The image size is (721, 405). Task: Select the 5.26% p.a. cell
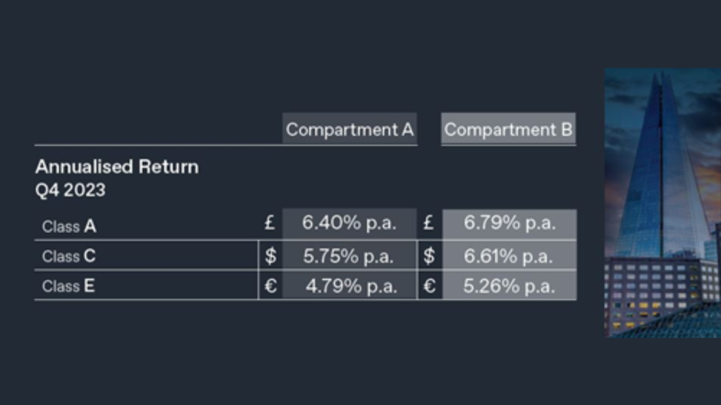click(510, 285)
